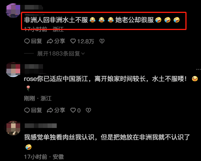Open the second commenter's blurred username
201x161 pixels.
(33, 66)
